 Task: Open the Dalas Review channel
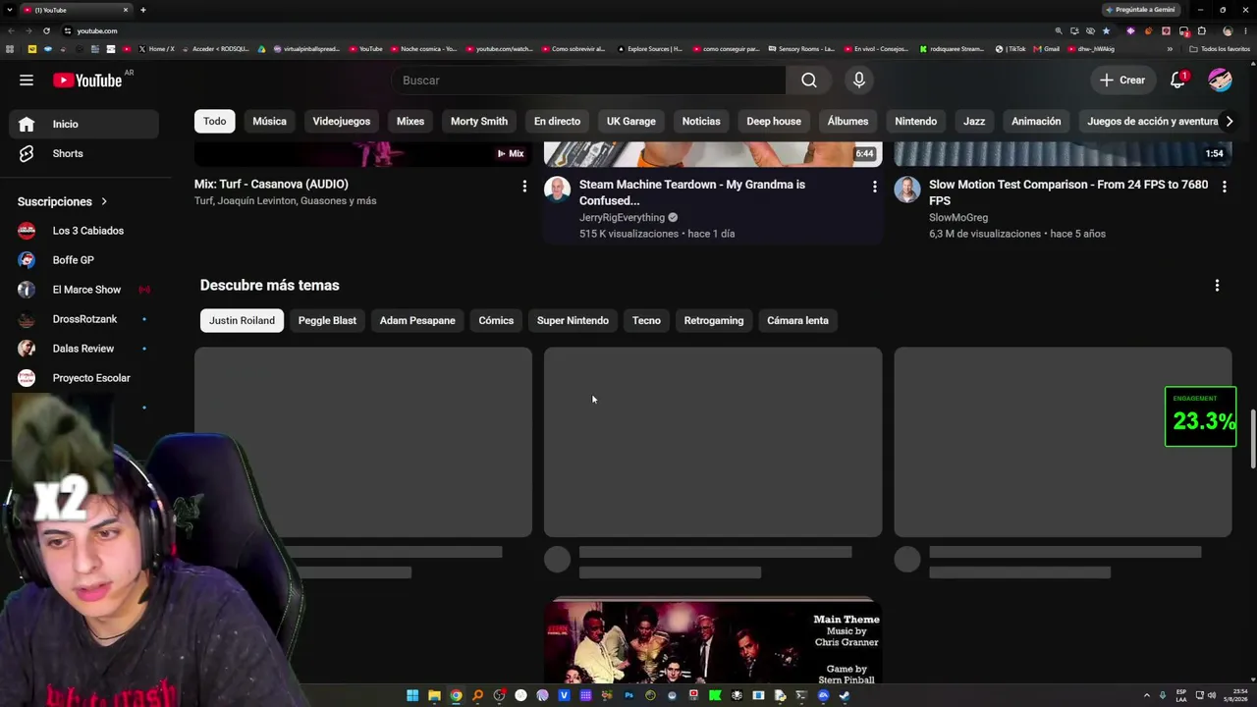click(84, 349)
